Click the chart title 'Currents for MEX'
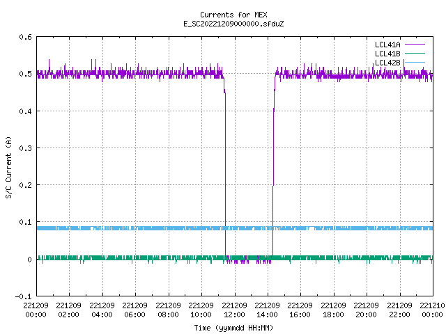Viewport: 446px width, 334px height. [233, 15]
